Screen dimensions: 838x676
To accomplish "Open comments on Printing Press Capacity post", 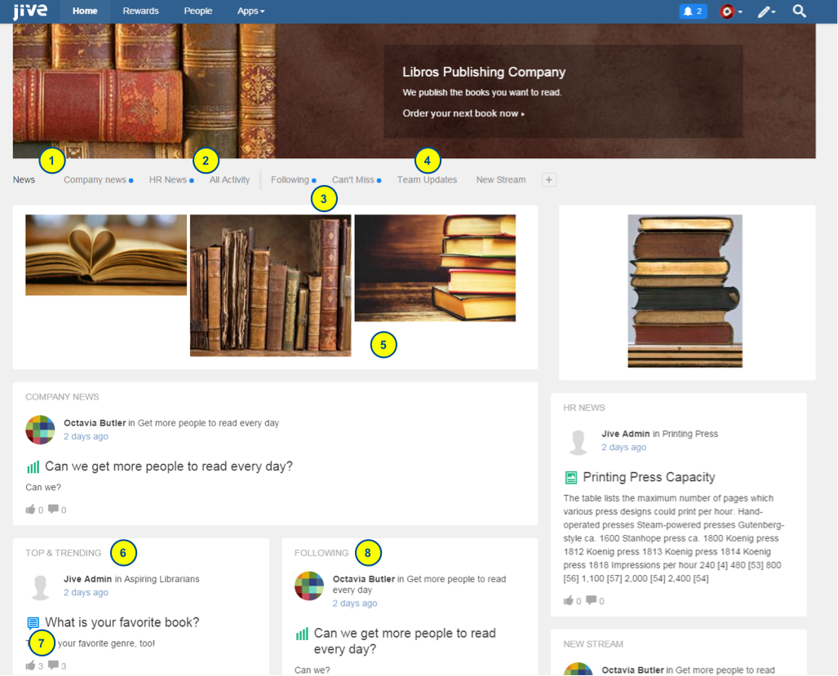I will click(591, 600).
